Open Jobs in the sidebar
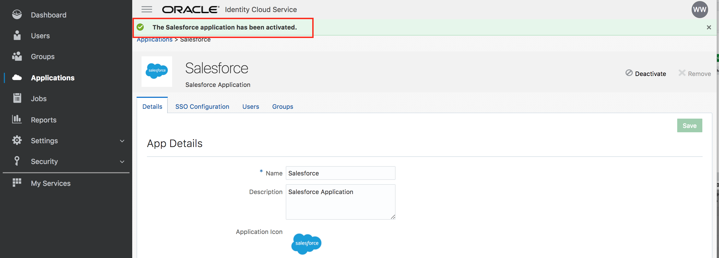This screenshot has width=719, height=258. pyautogui.click(x=39, y=99)
